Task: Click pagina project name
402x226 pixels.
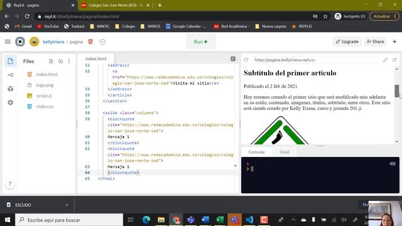Action: 76,41
